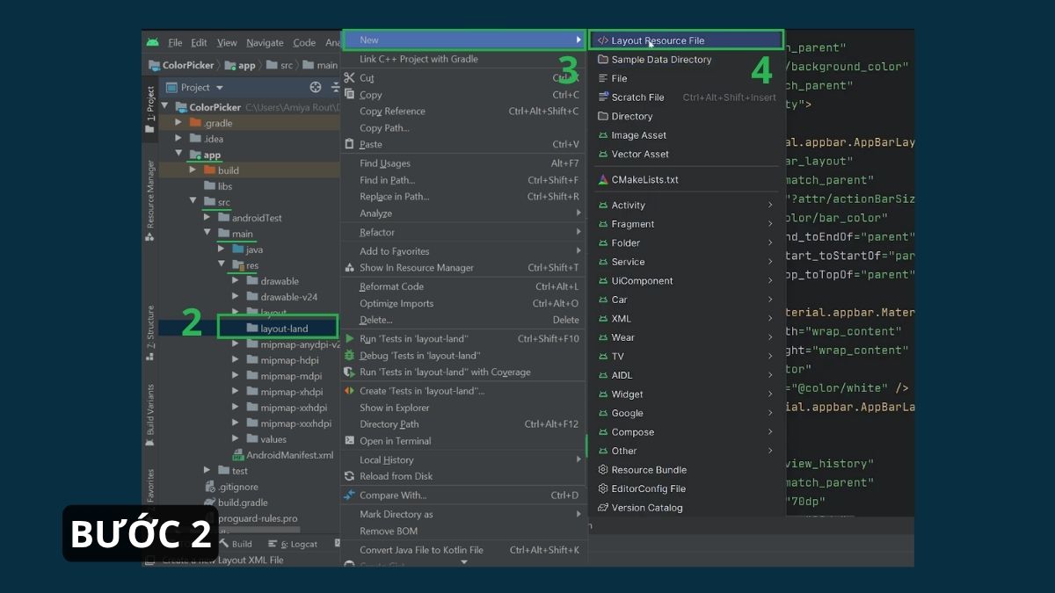Click the copy icon beside Copy
1055x593 pixels.
point(350,94)
